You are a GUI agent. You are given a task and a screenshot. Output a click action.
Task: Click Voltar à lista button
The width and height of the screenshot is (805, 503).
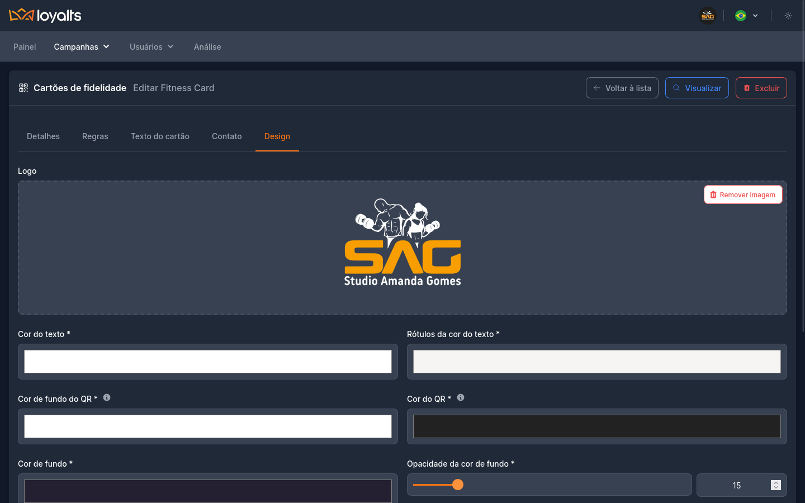[622, 88]
